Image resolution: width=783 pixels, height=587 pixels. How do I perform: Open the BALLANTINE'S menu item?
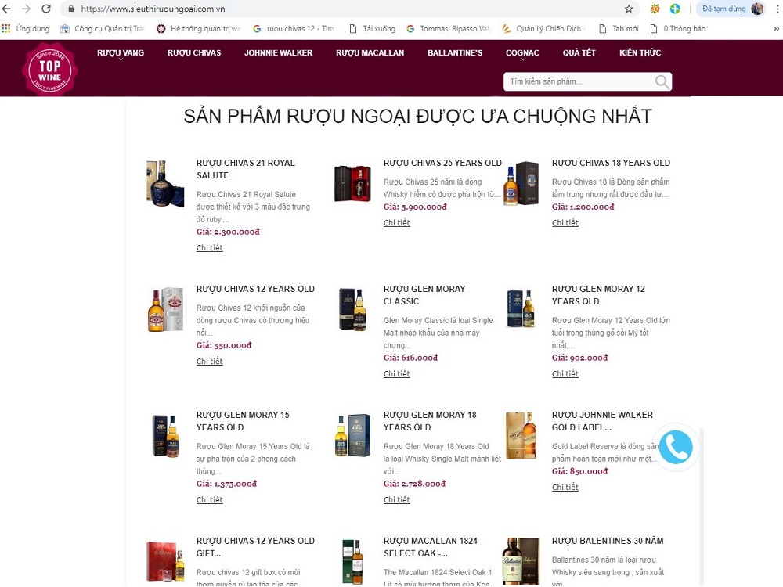pyautogui.click(x=455, y=53)
